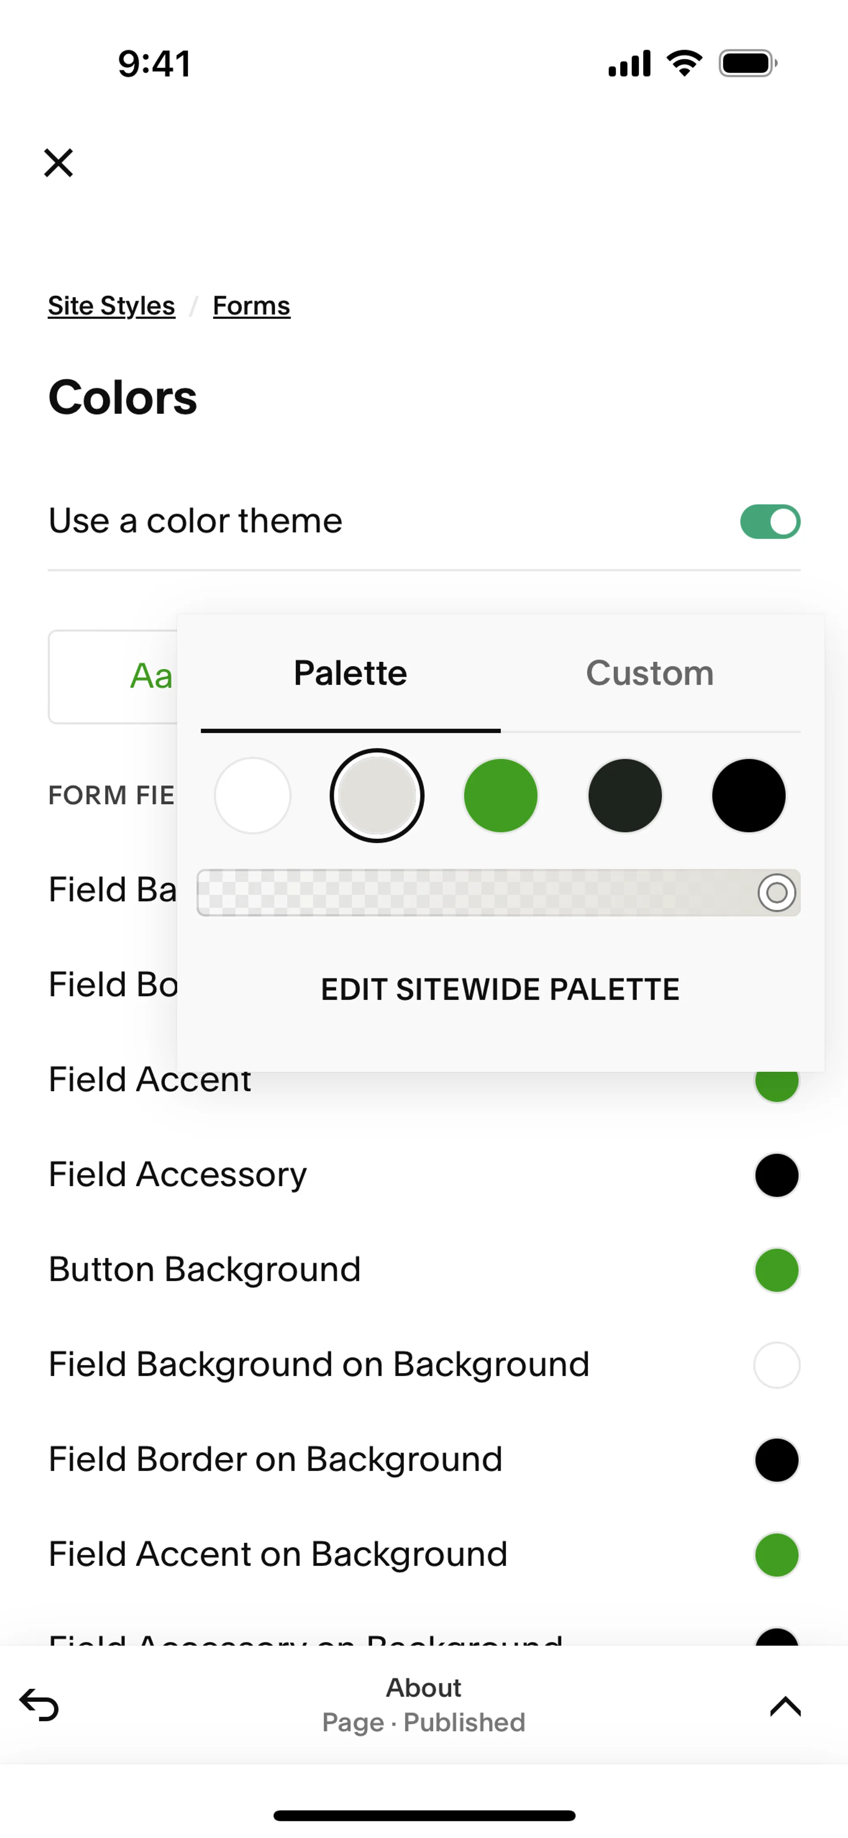The height and width of the screenshot is (1838, 848).
Task: Choose the black palette swatch
Action: [749, 795]
